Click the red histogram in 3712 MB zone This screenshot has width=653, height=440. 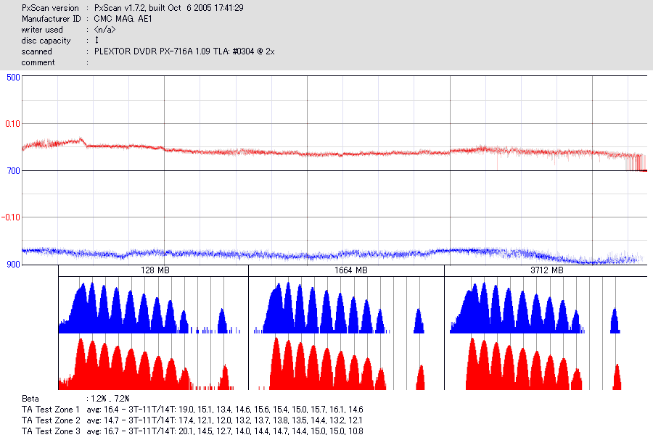tap(543, 364)
